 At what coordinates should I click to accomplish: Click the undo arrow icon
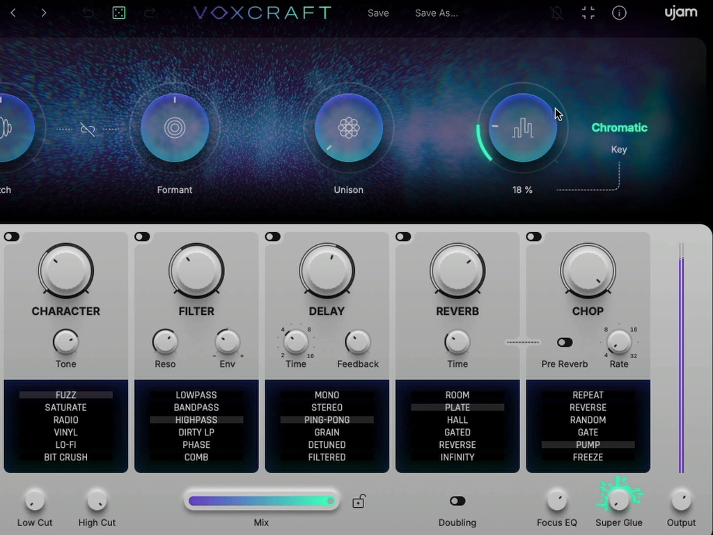pyautogui.click(x=88, y=13)
